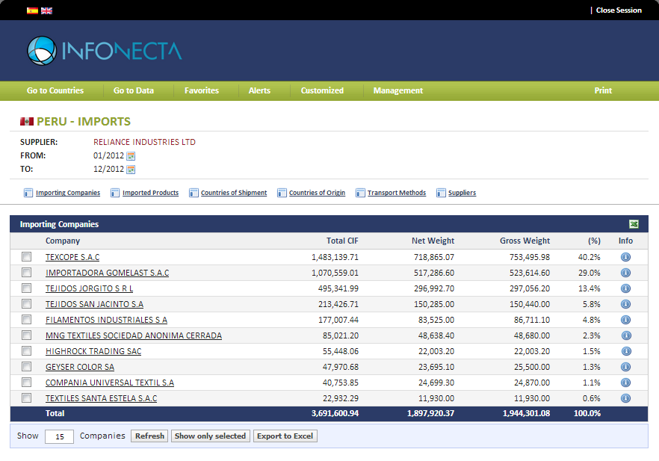Click Print in the green menu bar
The height and width of the screenshot is (461, 659).
point(603,90)
